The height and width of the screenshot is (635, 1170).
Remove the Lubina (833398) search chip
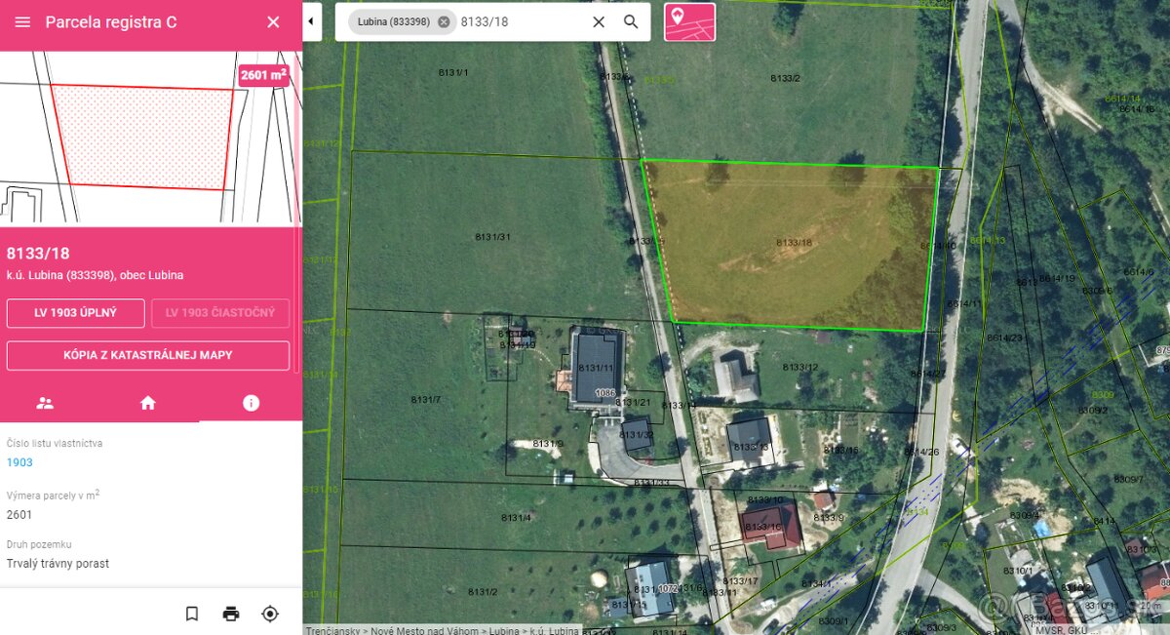tap(444, 21)
